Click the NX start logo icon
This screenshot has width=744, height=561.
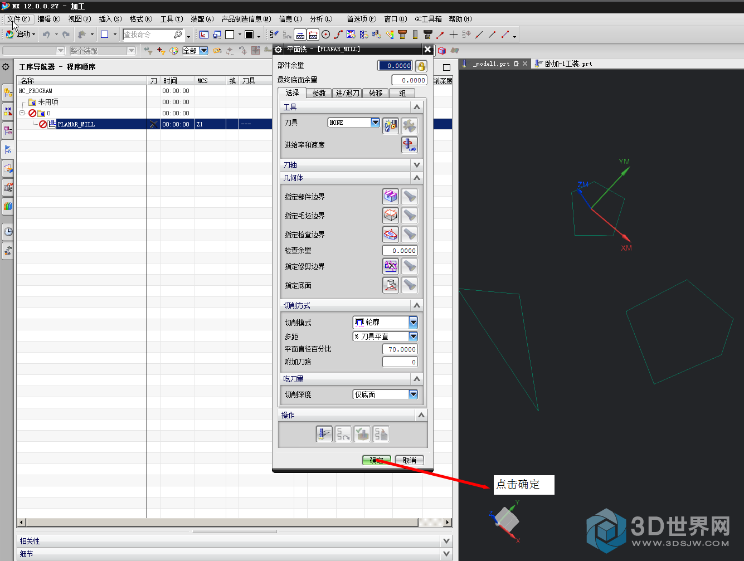9,35
